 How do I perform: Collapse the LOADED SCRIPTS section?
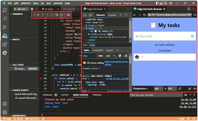pos(11,90)
